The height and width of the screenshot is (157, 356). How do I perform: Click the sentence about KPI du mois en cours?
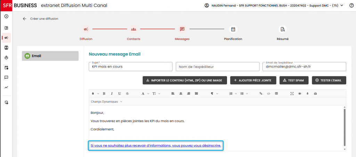138,121
